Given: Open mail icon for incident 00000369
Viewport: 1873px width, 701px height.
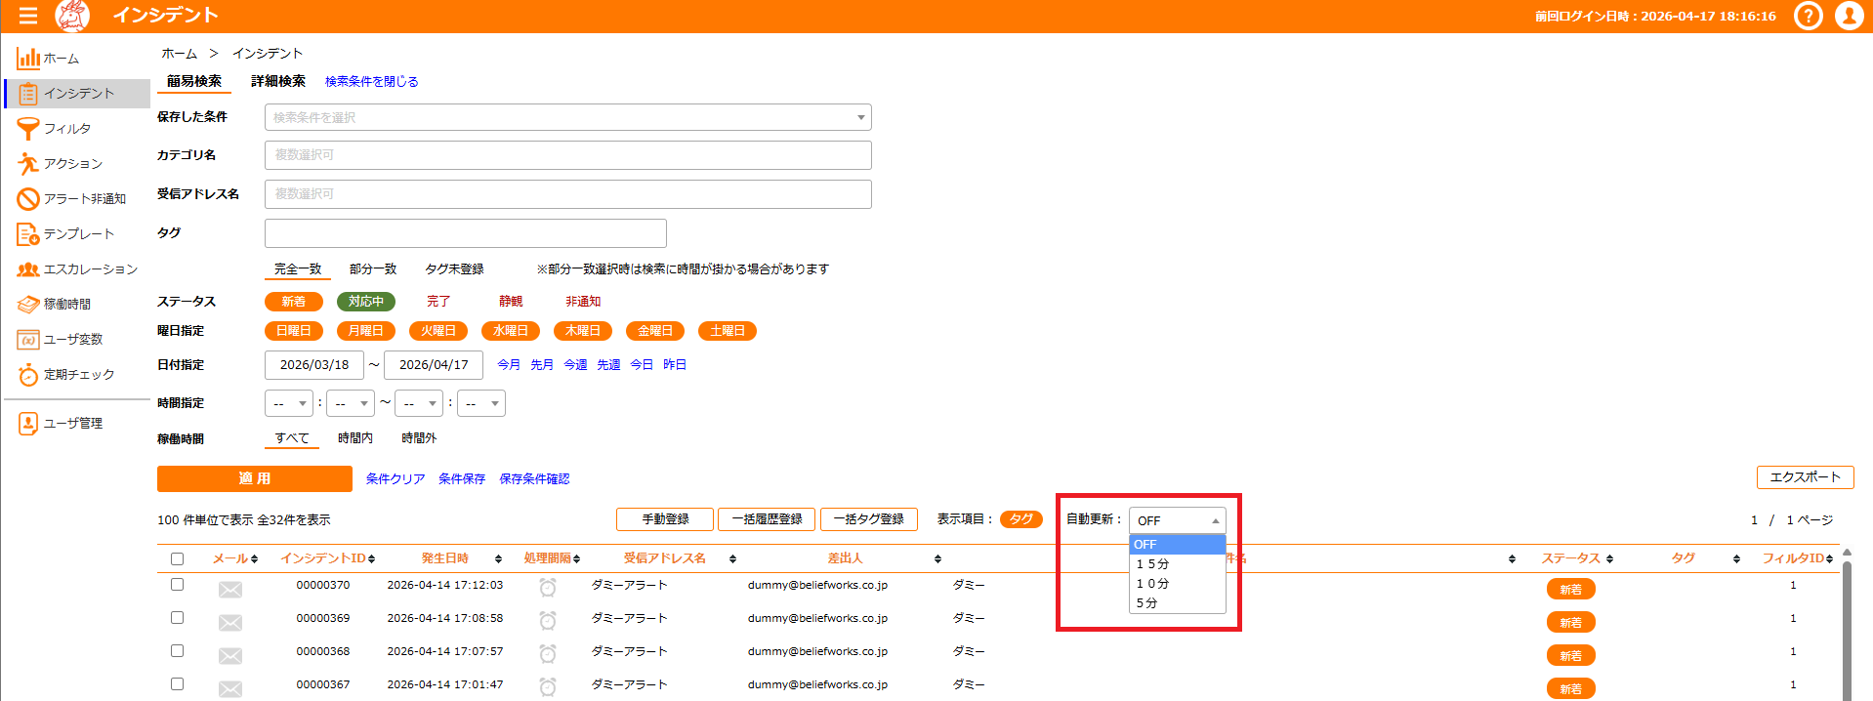Looking at the screenshot, I should pyautogui.click(x=230, y=622).
